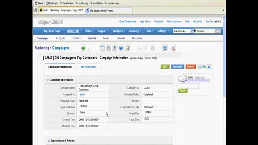Open the calendar toolbar icon

[102, 48]
